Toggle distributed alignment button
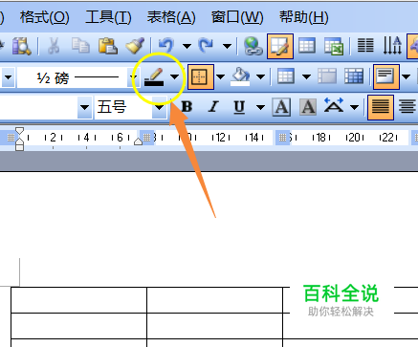This screenshot has width=418, height=347. point(407,107)
